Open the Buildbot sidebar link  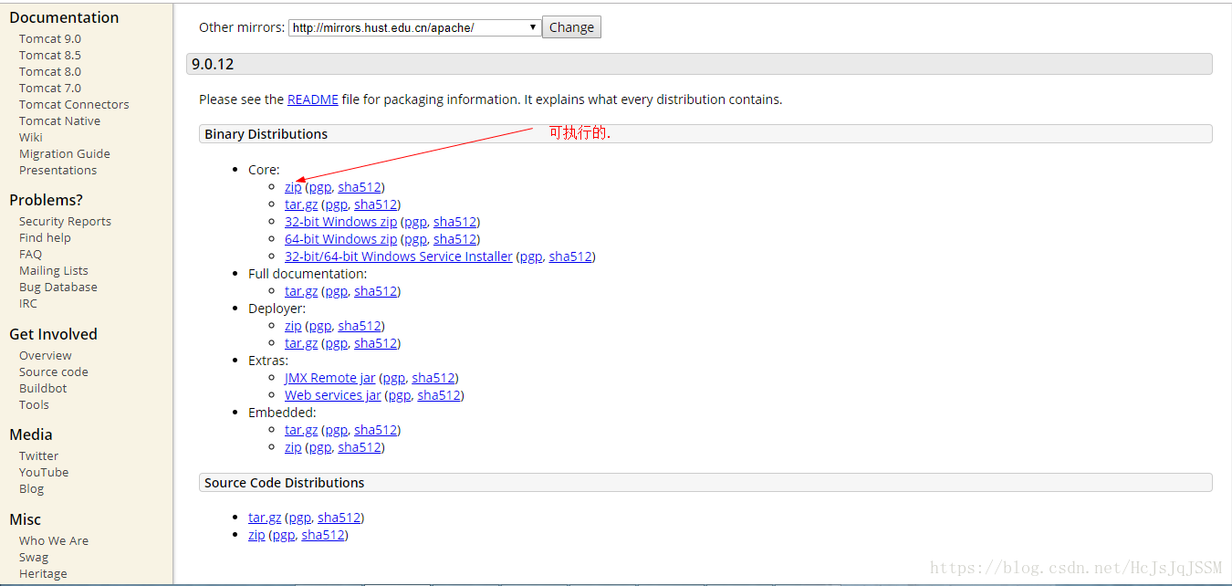pos(43,388)
